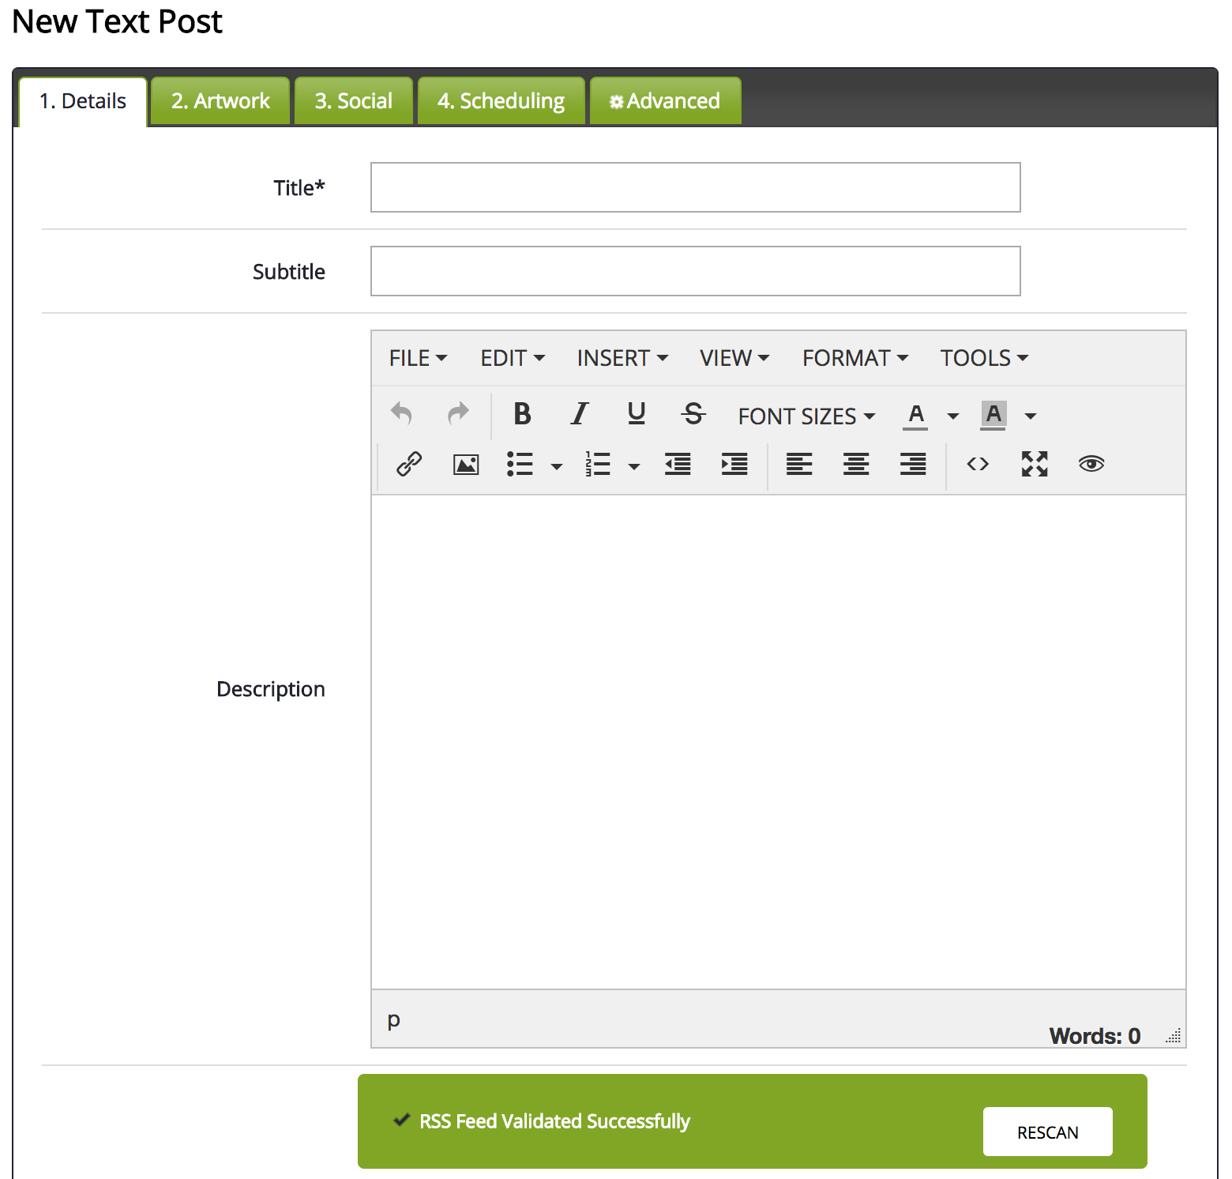
Task: Align text to the left
Action: tap(799, 464)
